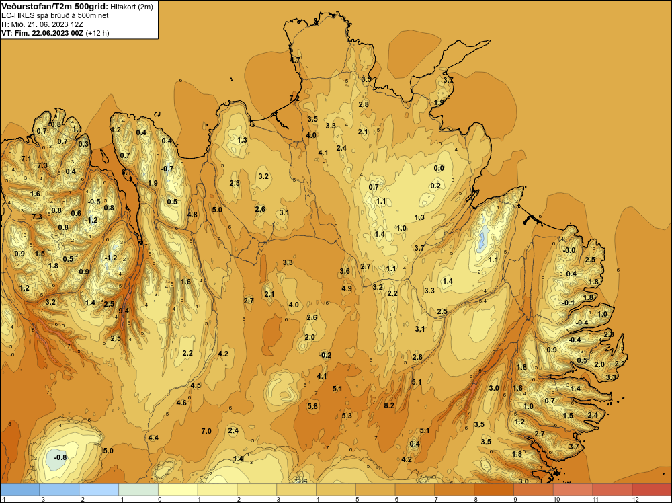Click the 'VT: Fim. 22.06.2023 00Z' valid-time line
Image resolution: width=672 pixels, height=503 pixels.
(42, 33)
